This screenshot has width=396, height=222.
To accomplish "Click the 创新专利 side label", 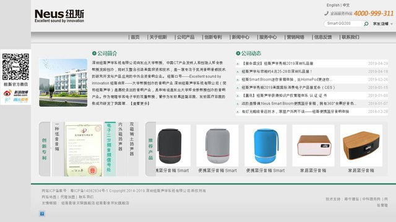I will click(x=45, y=149).
